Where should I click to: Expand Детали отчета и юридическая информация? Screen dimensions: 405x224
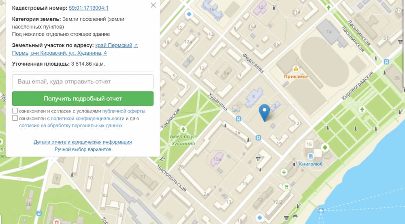pyautogui.click(x=83, y=142)
